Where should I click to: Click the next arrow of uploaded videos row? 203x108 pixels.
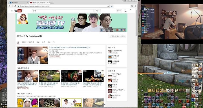coord(105,76)
